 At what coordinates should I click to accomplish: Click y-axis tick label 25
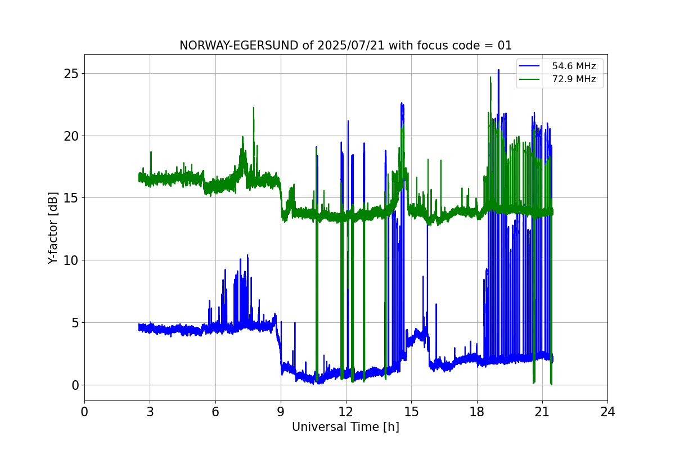pos(71,74)
